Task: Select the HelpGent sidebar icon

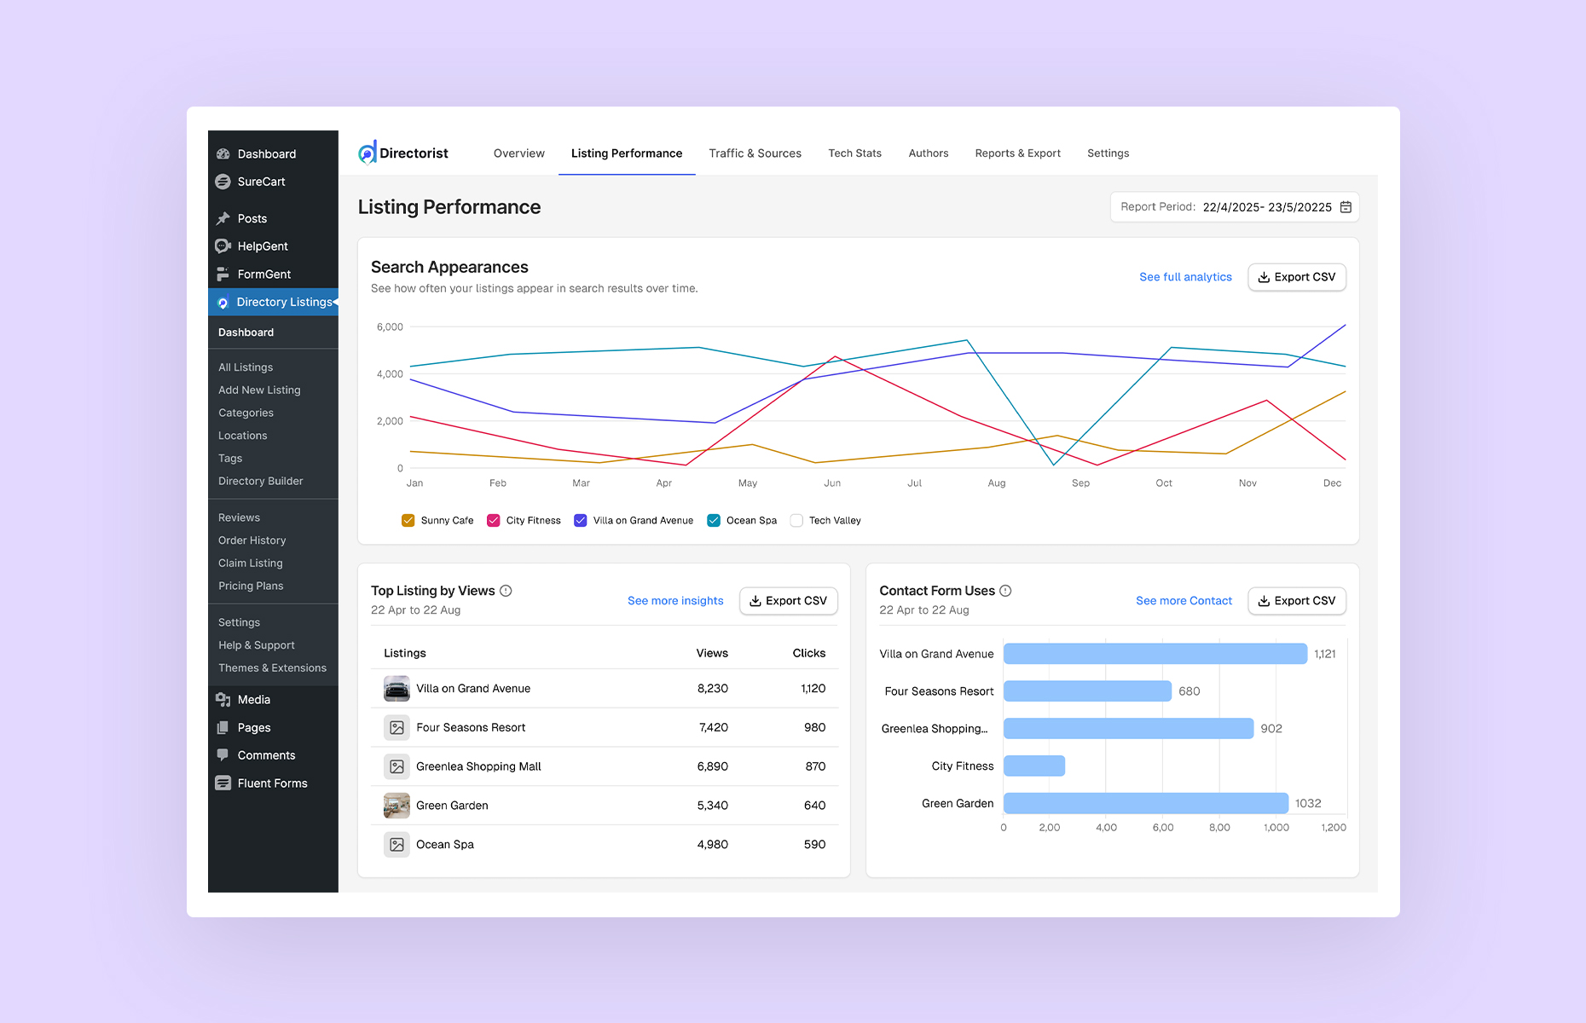Action: pos(223,246)
